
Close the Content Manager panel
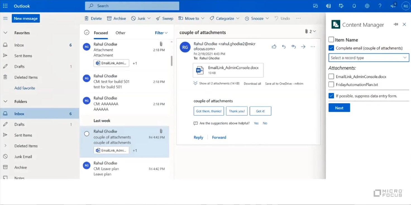click(404, 25)
